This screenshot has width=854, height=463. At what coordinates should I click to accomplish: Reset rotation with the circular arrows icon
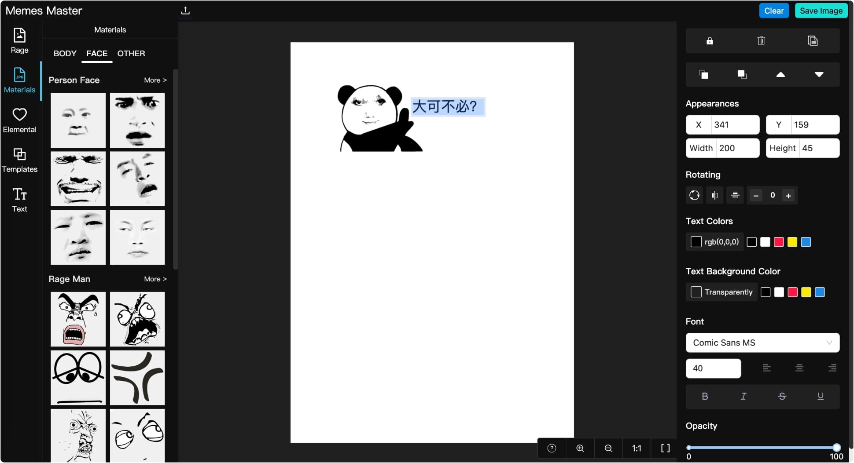694,195
